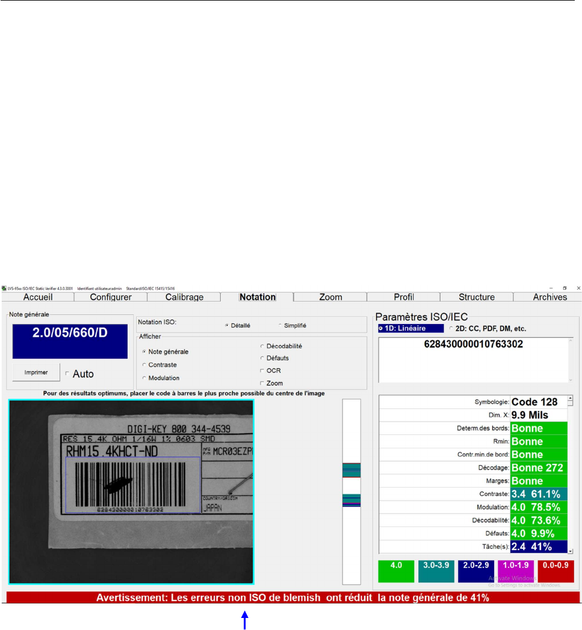582x630 pixels.
Task: Select the Notation tab
Action: tap(257, 297)
